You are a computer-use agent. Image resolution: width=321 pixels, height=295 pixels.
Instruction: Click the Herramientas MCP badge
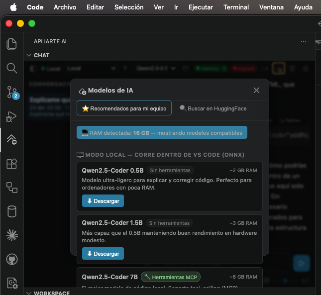pos(171,277)
